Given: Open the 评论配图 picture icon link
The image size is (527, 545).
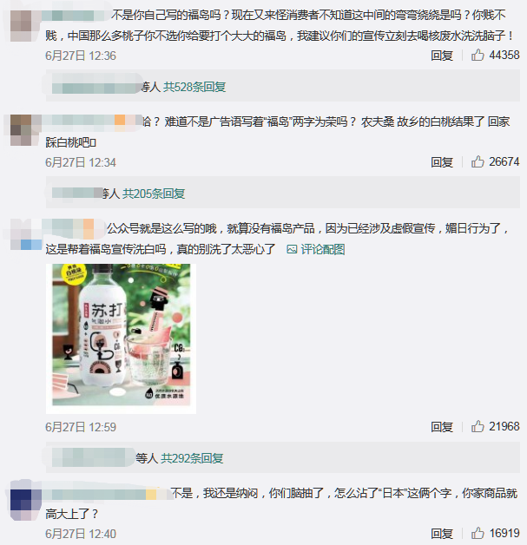Looking at the screenshot, I should [x=316, y=249].
